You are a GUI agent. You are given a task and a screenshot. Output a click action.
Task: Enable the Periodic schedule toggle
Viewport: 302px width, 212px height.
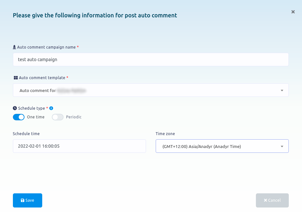58,117
